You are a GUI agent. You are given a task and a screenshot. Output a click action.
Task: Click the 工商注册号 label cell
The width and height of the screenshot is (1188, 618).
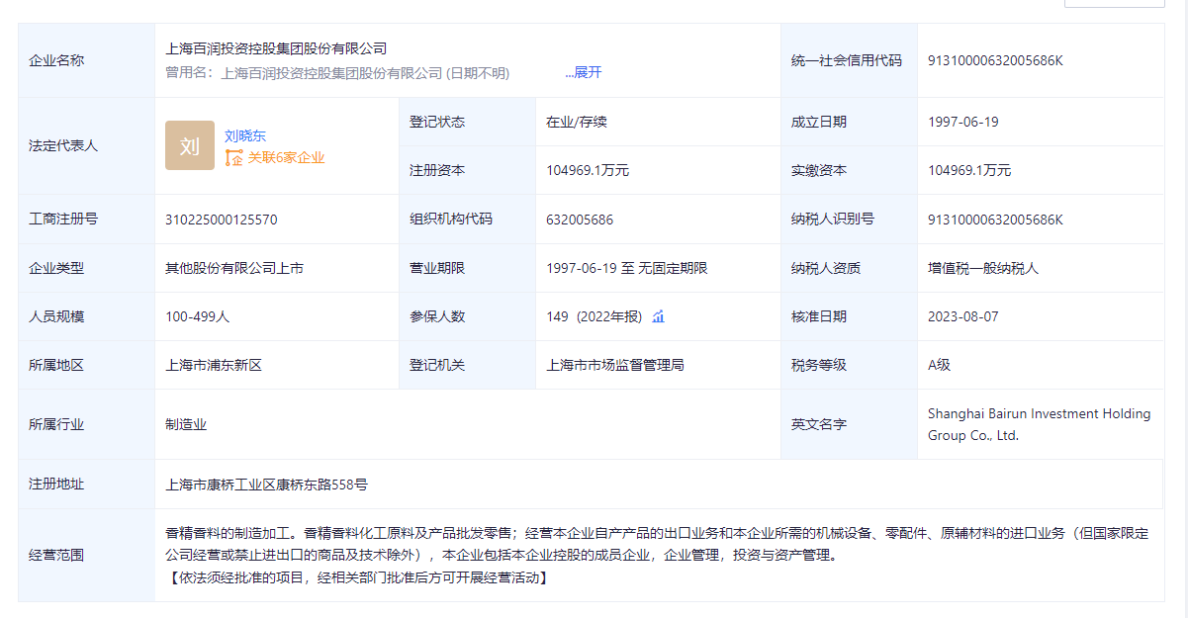coord(86,220)
